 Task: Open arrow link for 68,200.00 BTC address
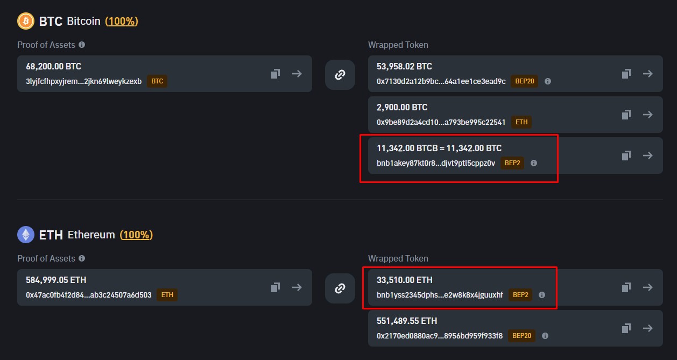click(x=297, y=74)
